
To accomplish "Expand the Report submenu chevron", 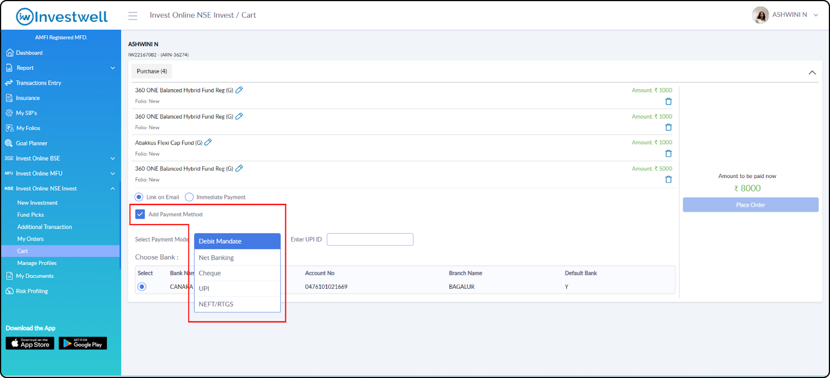I will coord(113,68).
